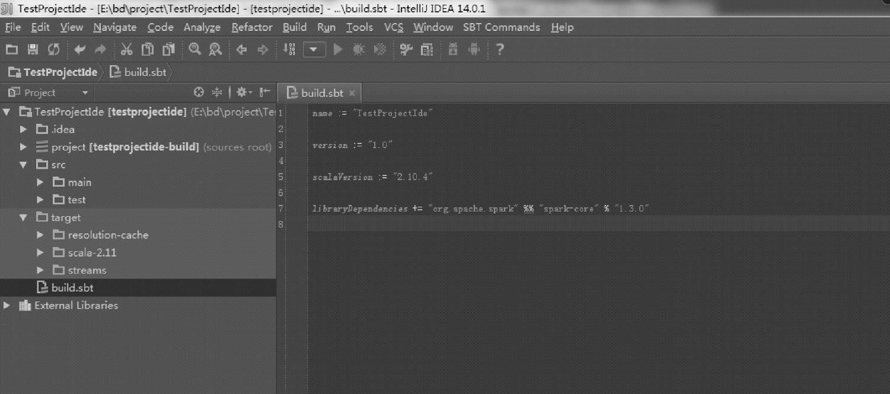Click the Copy toolbar icon
This screenshot has height=394, width=890.
tap(148, 50)
